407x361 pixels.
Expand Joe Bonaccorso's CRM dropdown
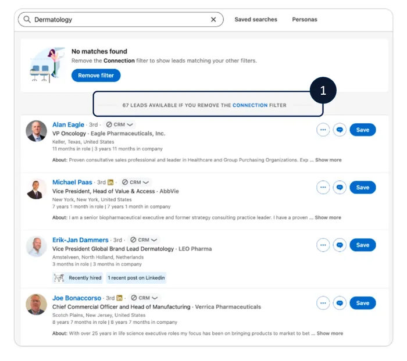click(x=144, y=298)
